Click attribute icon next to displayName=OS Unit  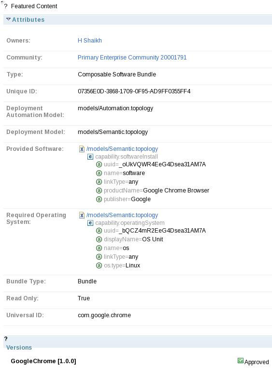click(x=99, y=239)
